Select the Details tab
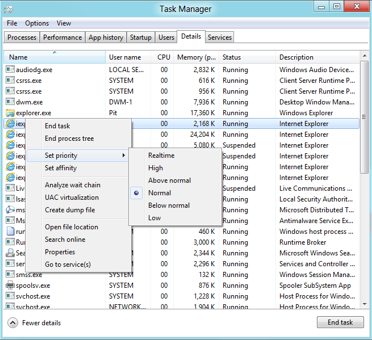This screenshot has width=372, height=340. pos(191,36)
